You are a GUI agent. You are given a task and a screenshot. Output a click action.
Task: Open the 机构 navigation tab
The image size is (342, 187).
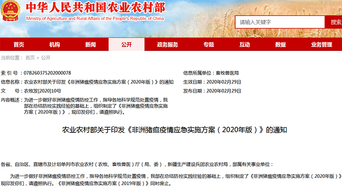coord(55,44)
